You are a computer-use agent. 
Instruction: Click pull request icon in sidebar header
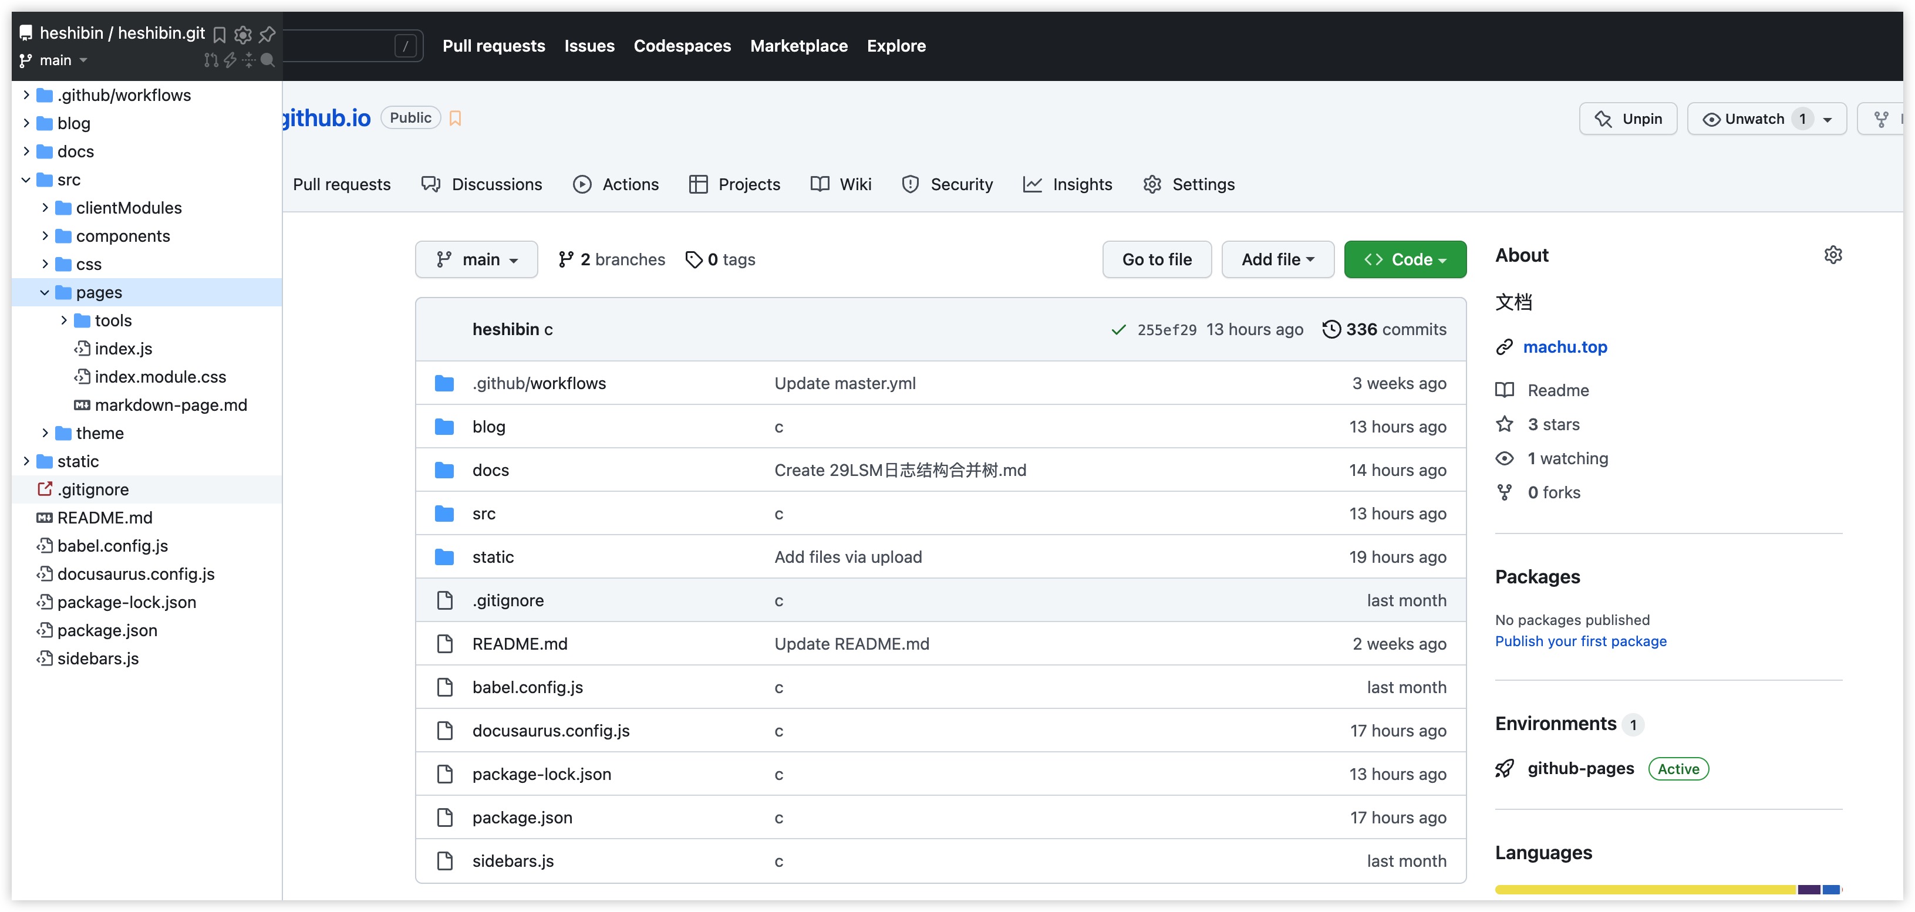tap(211, 60)
